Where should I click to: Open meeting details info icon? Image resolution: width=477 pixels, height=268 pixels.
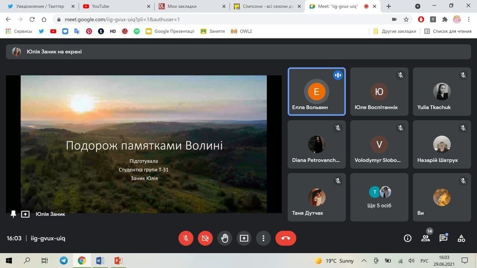pos(408,238)
